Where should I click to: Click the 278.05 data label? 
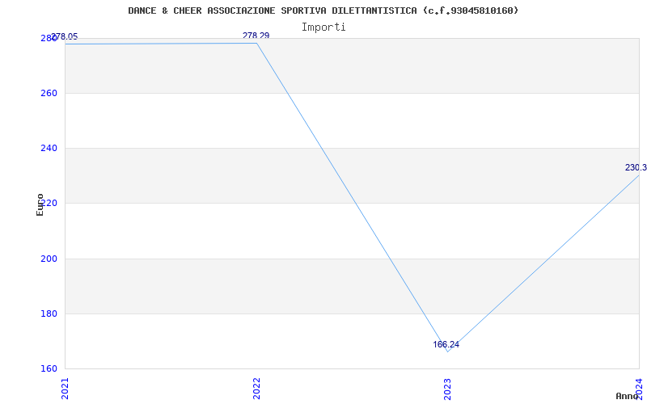65,37
